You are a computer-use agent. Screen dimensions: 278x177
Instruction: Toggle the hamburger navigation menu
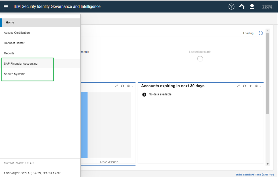coord(6,7)
